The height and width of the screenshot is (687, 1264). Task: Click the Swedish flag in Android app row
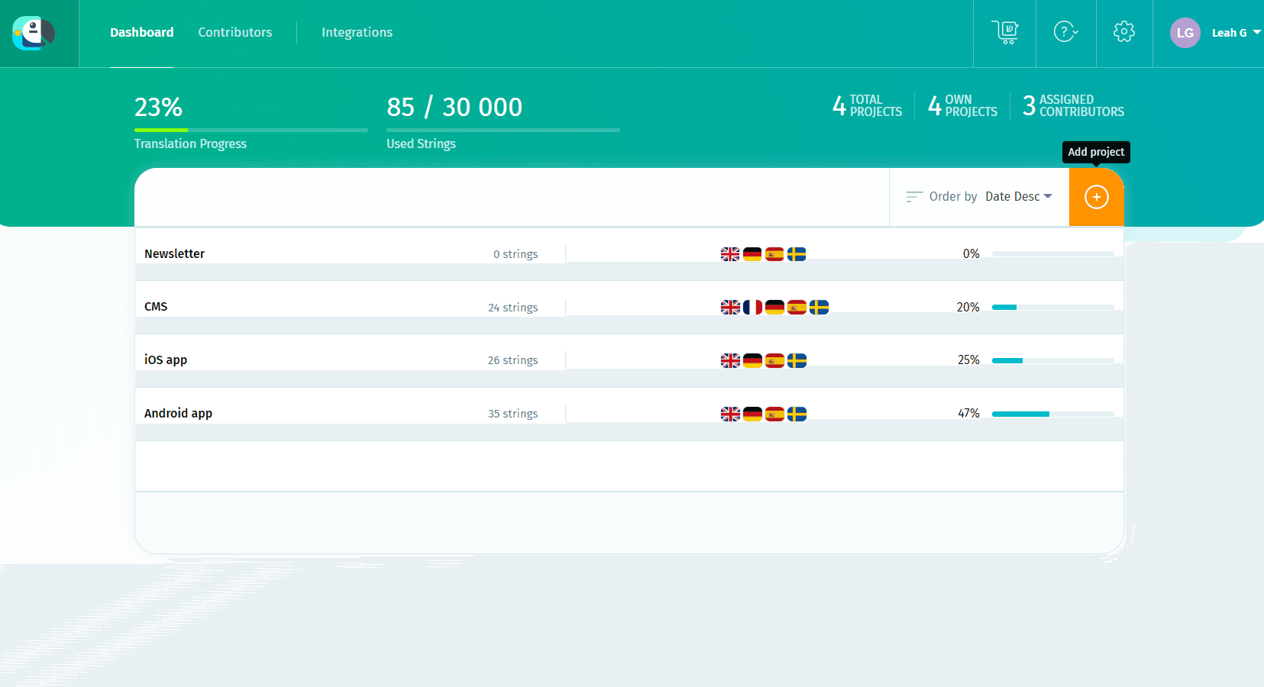pyautogui.click(x=797, y=414)
